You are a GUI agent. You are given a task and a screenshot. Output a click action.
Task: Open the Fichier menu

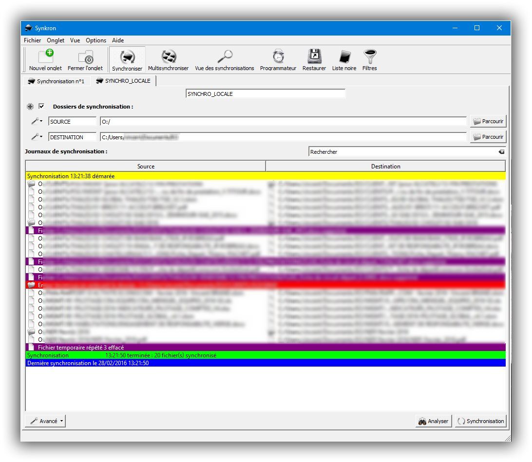tap(33, 40)
